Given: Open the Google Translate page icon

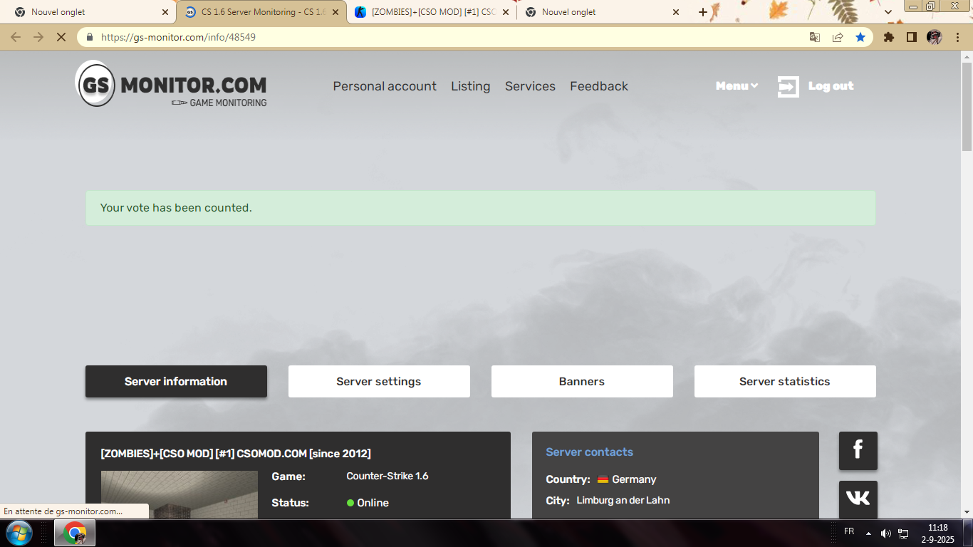Looking at the screenshot, I should (815, 37).
